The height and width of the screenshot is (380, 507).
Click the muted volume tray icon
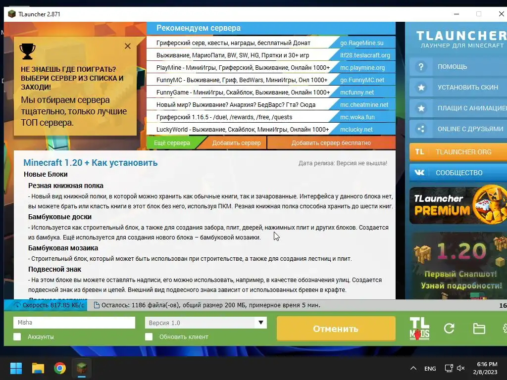[x=461, y=368]
